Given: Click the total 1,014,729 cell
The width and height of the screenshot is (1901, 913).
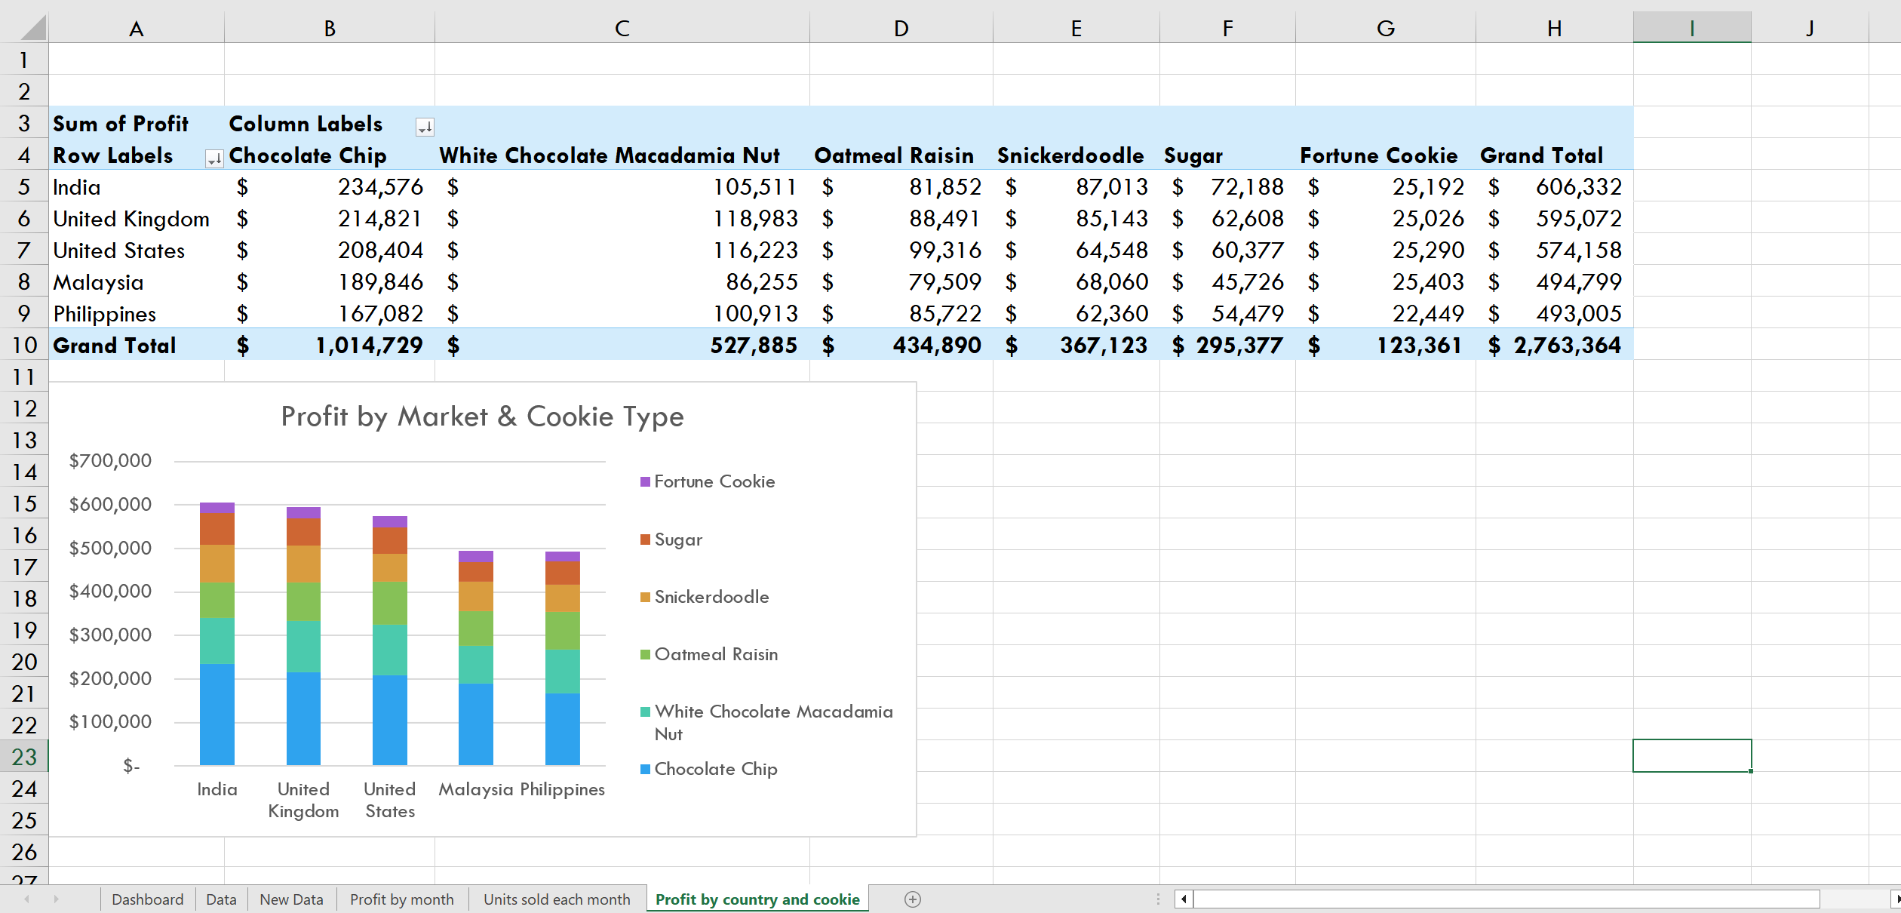Looking at the screenshot, I should [330, 345].
